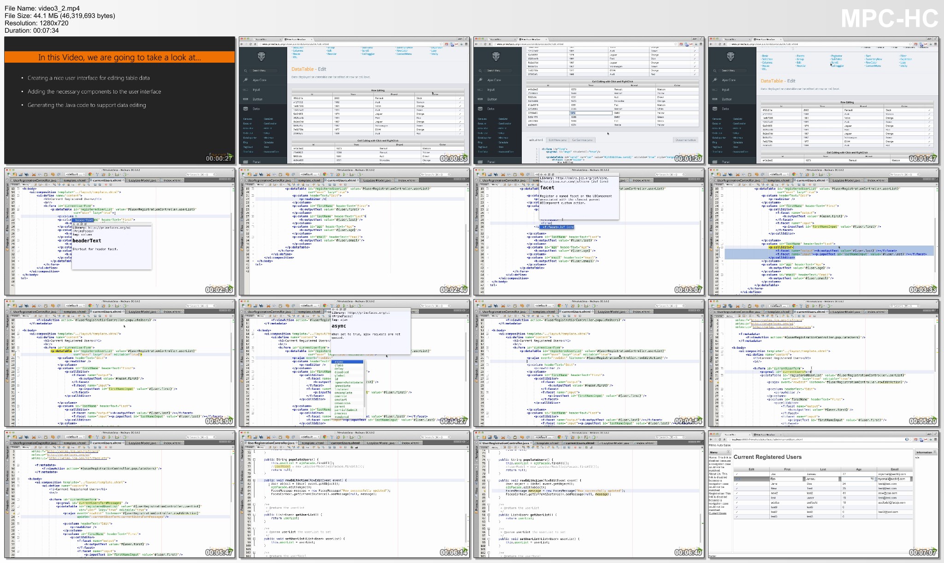
Task: Open default config dropdown in 00:02:13 frame
Action: tap(76, 175)
